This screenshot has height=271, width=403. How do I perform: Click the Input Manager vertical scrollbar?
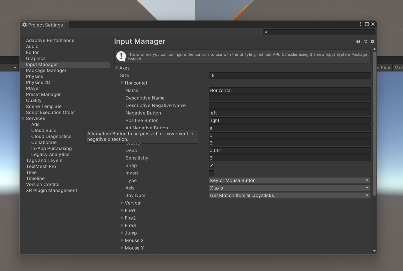coord(374,124)
